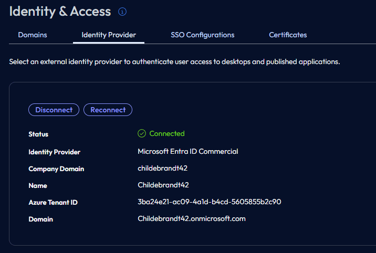
Task: Click the Azure Tenant ID field label
Action: tap(53, 203)
